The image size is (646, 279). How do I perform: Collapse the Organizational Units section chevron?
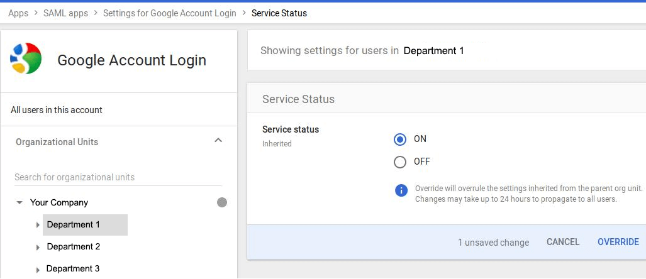(218, 140)
